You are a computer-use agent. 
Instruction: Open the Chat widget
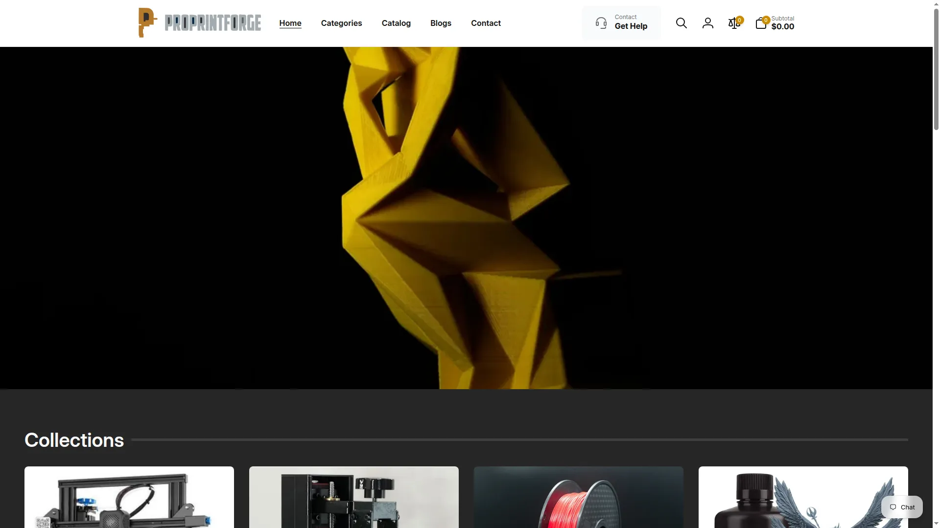(x=902, y=507)
